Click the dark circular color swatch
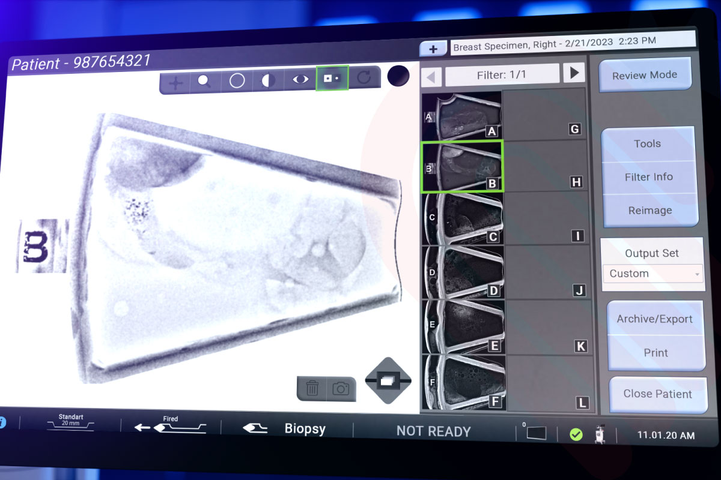This screenshot has width=721, height=480. pyautogui.click(x=398, y=76)
